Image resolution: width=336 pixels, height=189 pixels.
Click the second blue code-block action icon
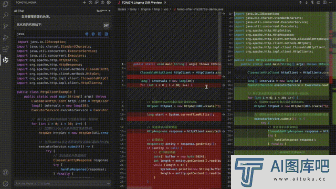point(93,34)
